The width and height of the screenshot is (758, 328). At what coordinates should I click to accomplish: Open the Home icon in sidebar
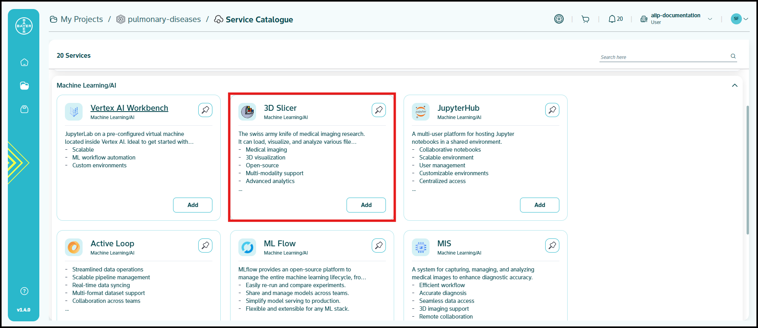coord(24,62)
